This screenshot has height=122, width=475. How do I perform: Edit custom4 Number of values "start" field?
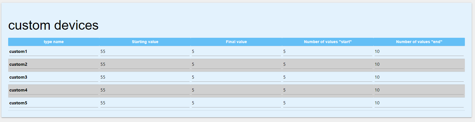(328, 90)
